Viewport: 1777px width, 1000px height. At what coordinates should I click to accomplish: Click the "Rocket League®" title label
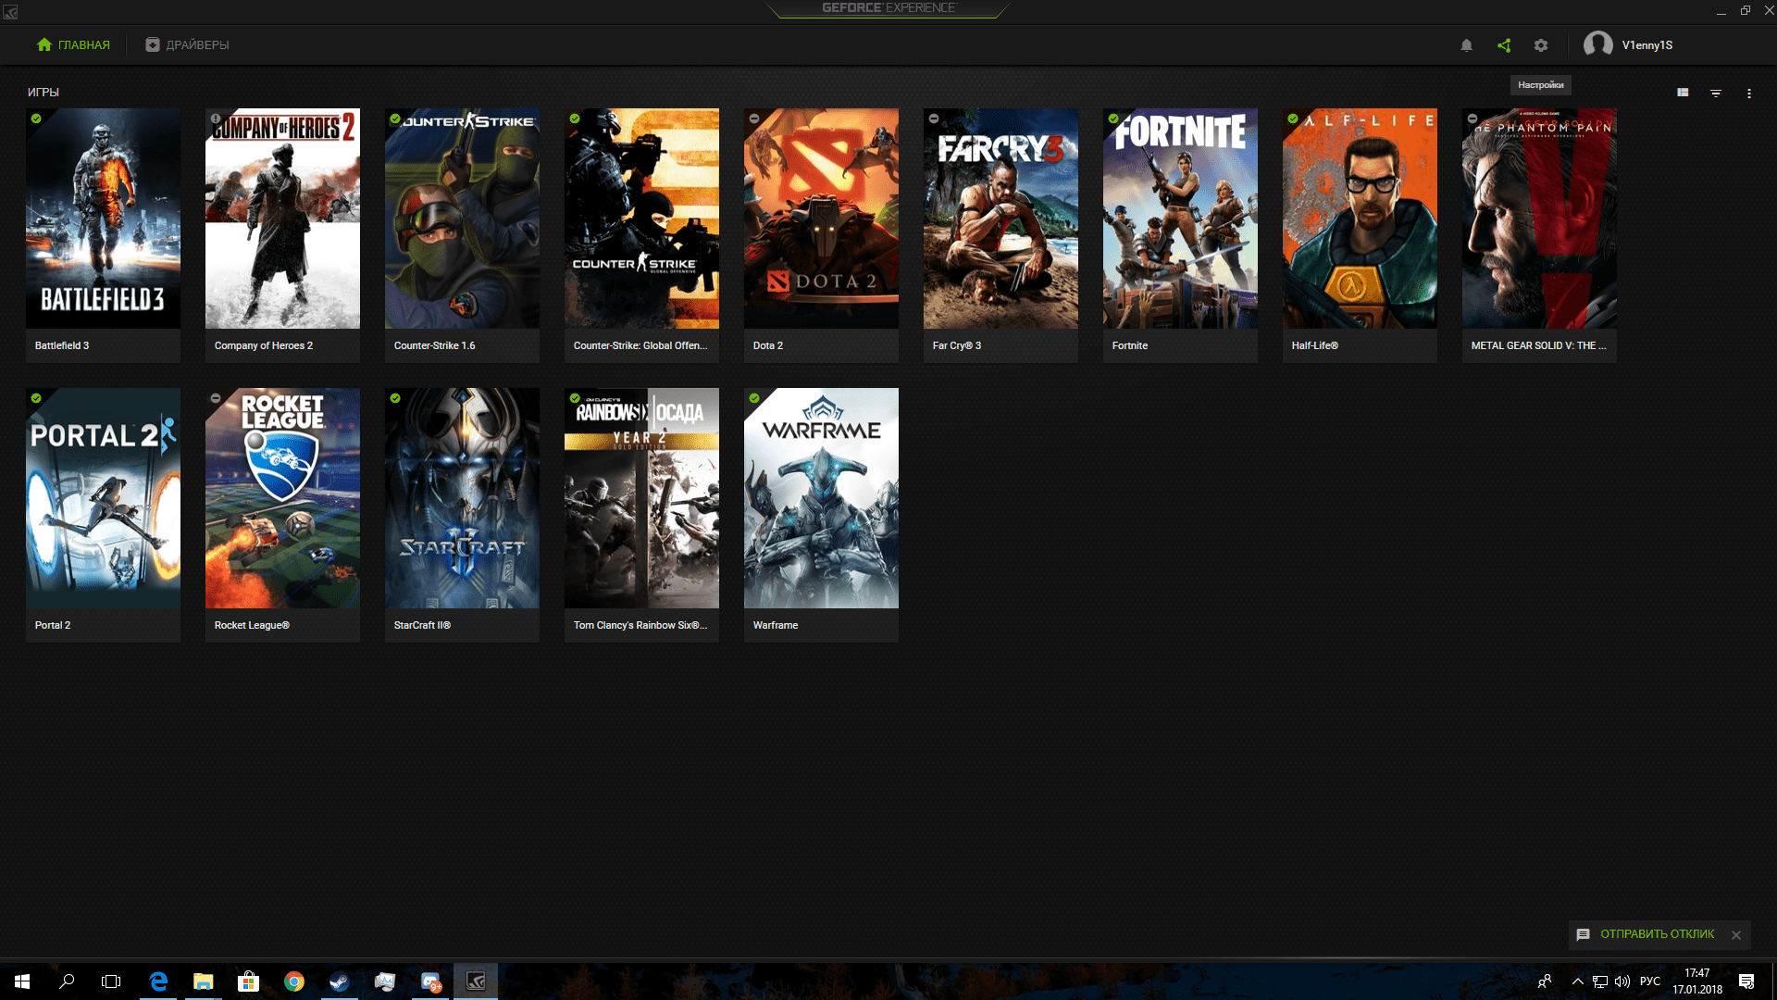252,625
